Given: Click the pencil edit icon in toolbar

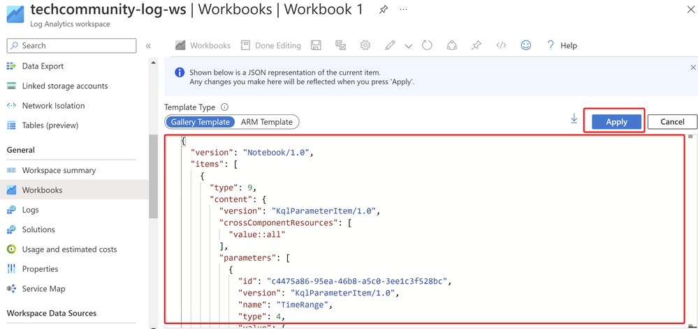Looking at the screenshot, I should tap(390, 45).
